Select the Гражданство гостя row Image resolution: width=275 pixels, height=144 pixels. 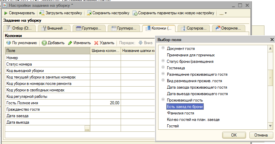tap(47, 109)
